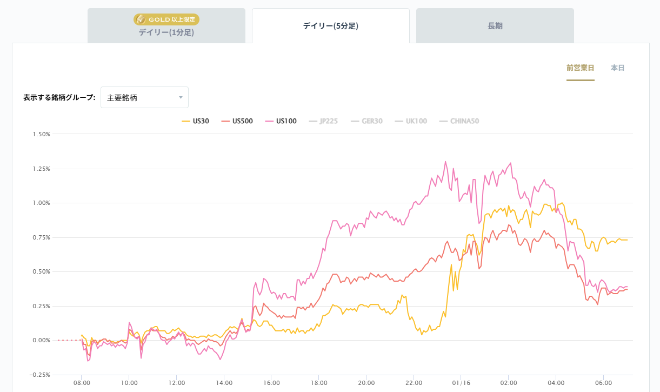The image size is (660, 392).
Task: Show the GER30 series
Action: click(366, 121)
